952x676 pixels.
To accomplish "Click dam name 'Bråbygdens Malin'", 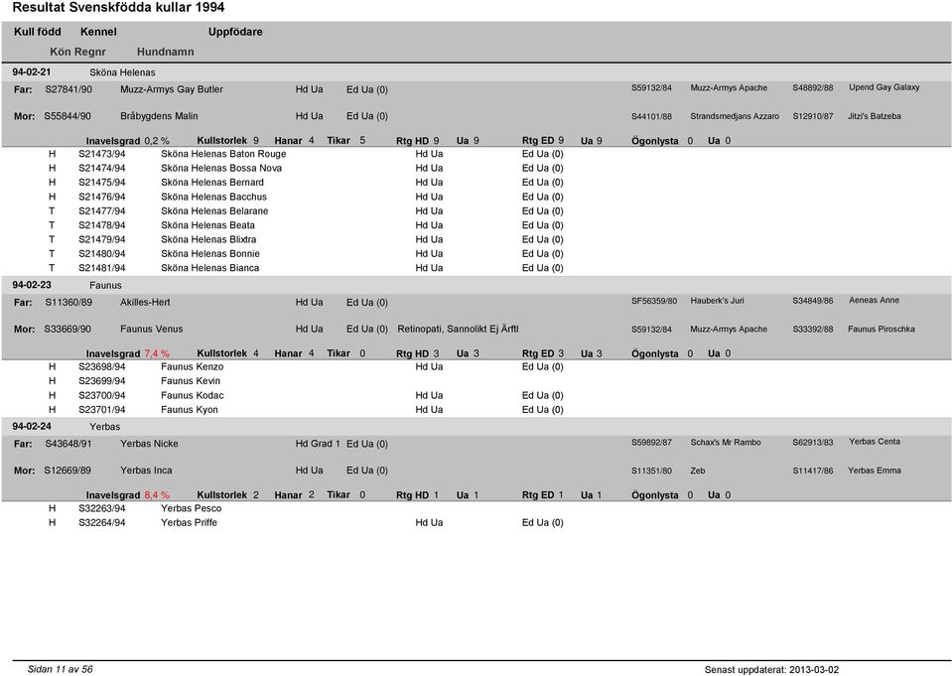I will tap(159, 116).
